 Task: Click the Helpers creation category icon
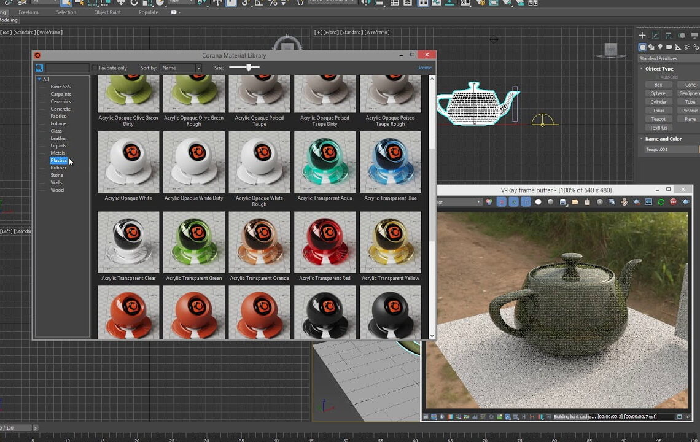(x=678, y=47)
